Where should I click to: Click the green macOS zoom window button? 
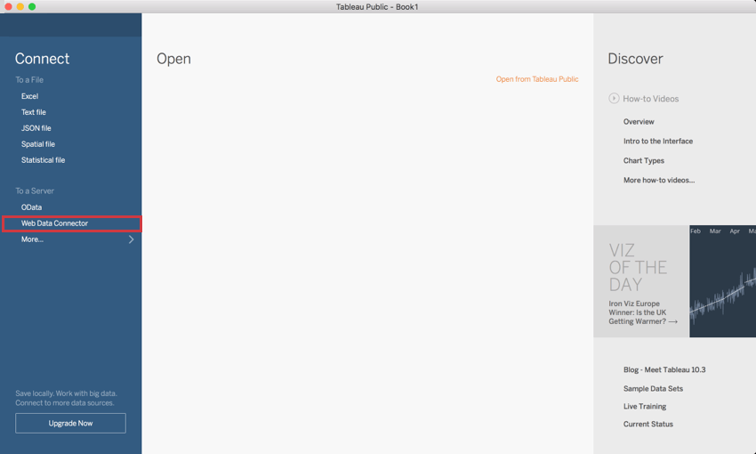(x=32, y=6)
